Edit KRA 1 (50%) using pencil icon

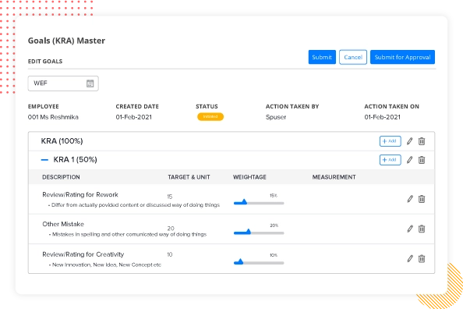(409, 160)
